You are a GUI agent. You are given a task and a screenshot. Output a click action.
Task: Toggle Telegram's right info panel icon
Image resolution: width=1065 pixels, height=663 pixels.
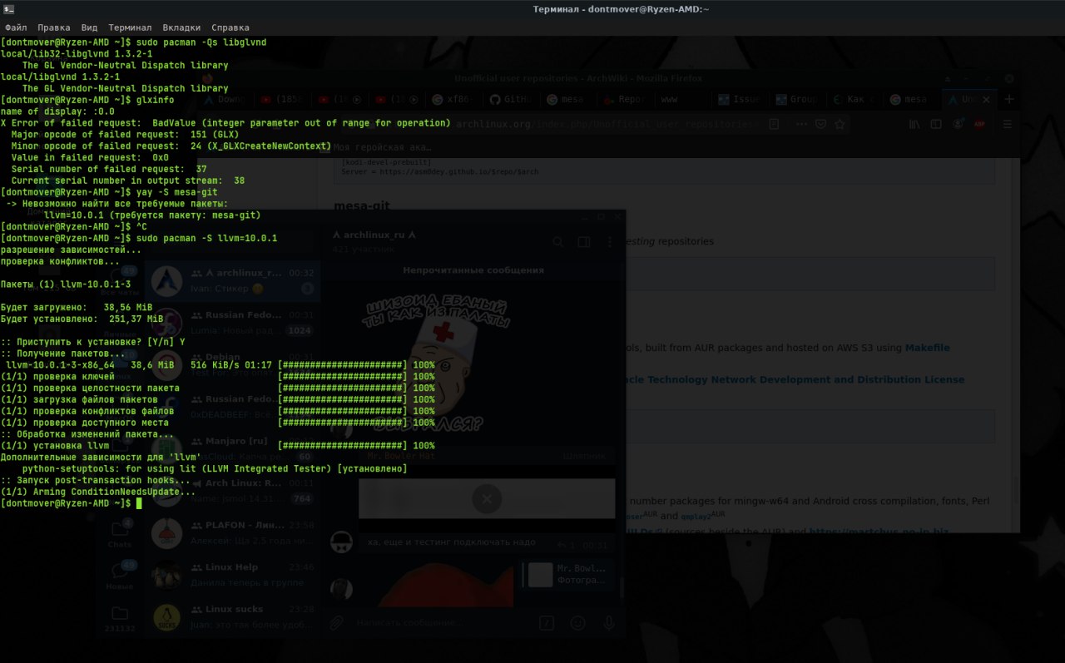(x=584, y=242)
